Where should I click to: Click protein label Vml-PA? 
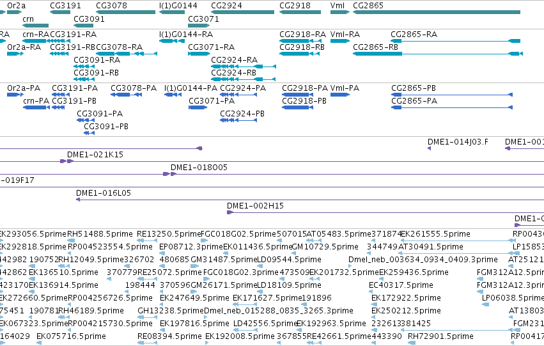point(345,88)
